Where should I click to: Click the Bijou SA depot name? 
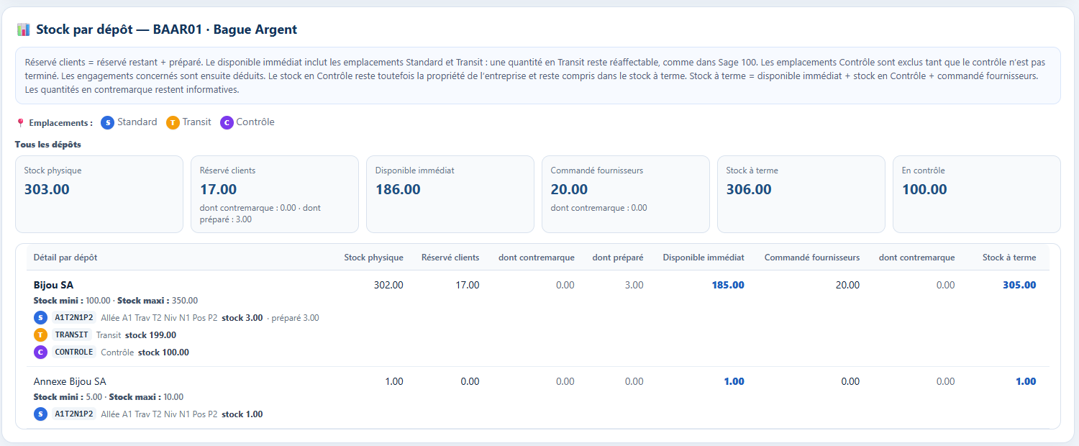tap(53, 285)
